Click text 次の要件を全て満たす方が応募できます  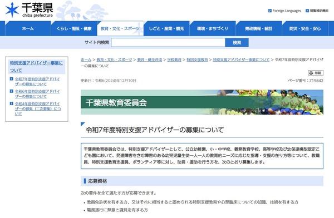pyautogui.click(x=119, y=193)
